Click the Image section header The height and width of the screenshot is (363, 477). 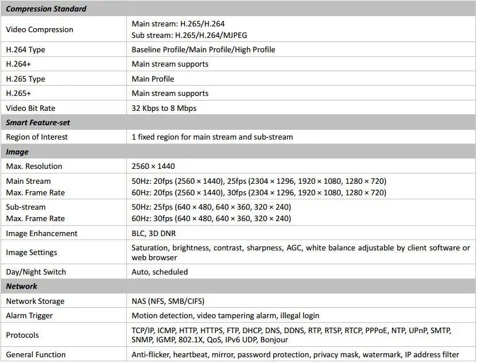17,152
